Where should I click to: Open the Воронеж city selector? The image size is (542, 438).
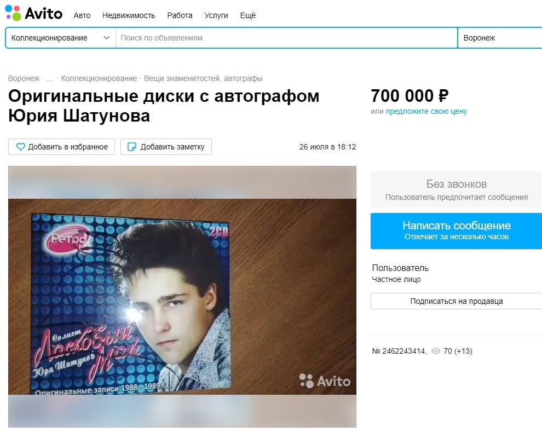(499, 38)
